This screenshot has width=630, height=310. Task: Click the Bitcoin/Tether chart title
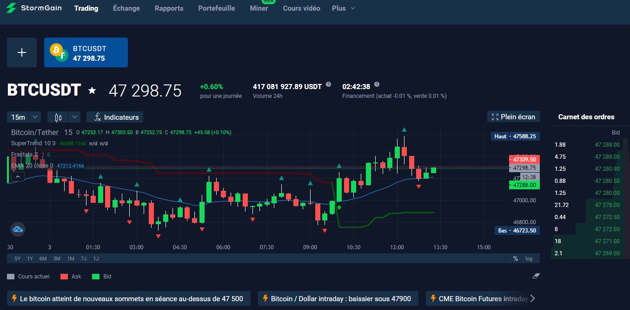tap(35, 132)
